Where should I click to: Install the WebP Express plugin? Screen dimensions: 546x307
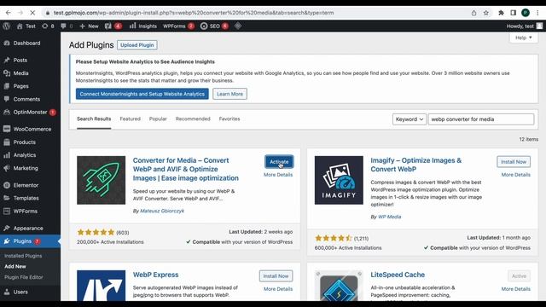click(x=276, y=276)
